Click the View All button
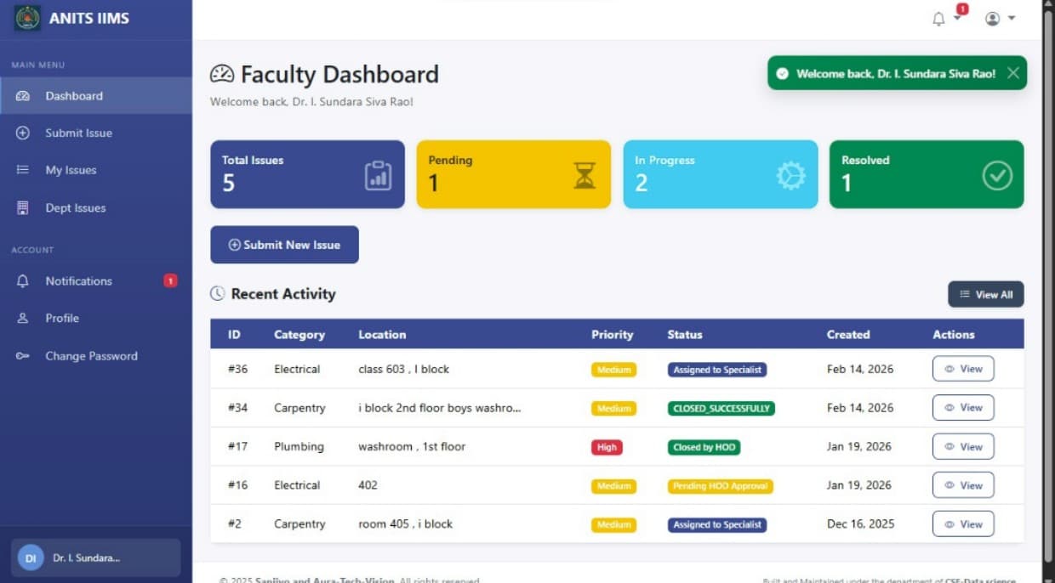The width and height of the screenshot is (1055, 583). (x=986, y=294)
